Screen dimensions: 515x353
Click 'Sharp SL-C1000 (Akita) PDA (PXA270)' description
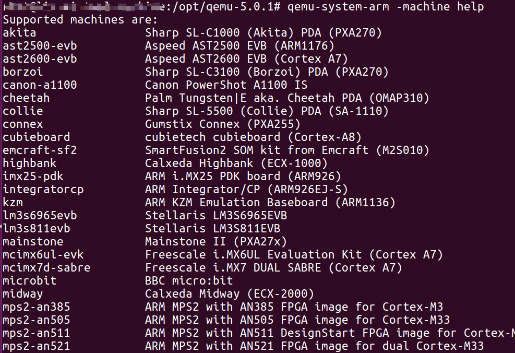tap(264, 32)
